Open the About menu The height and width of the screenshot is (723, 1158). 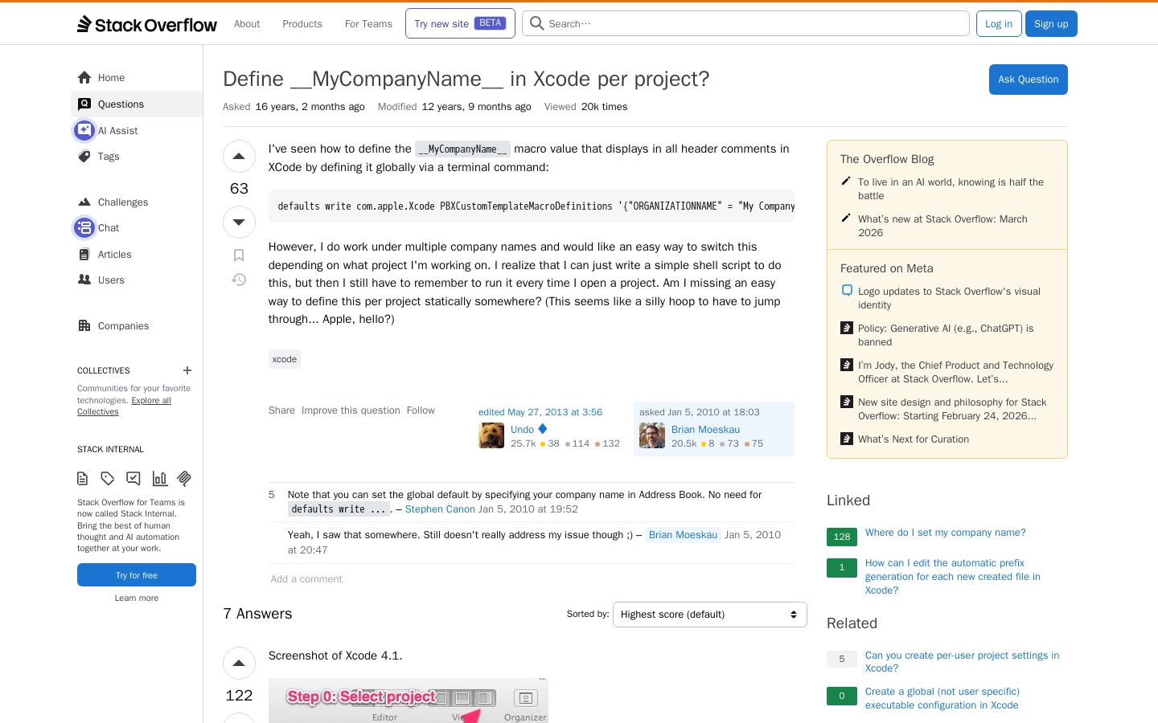[x=247, y=24]
